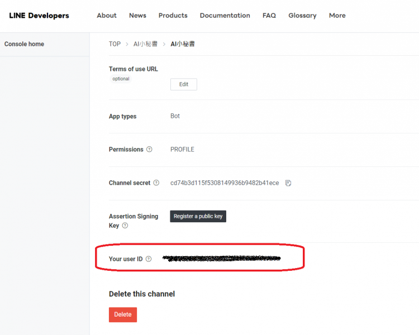Click help icon next to Your user ID
The height and width of the screenshot is (335, 419).
[x=149, y=259]
